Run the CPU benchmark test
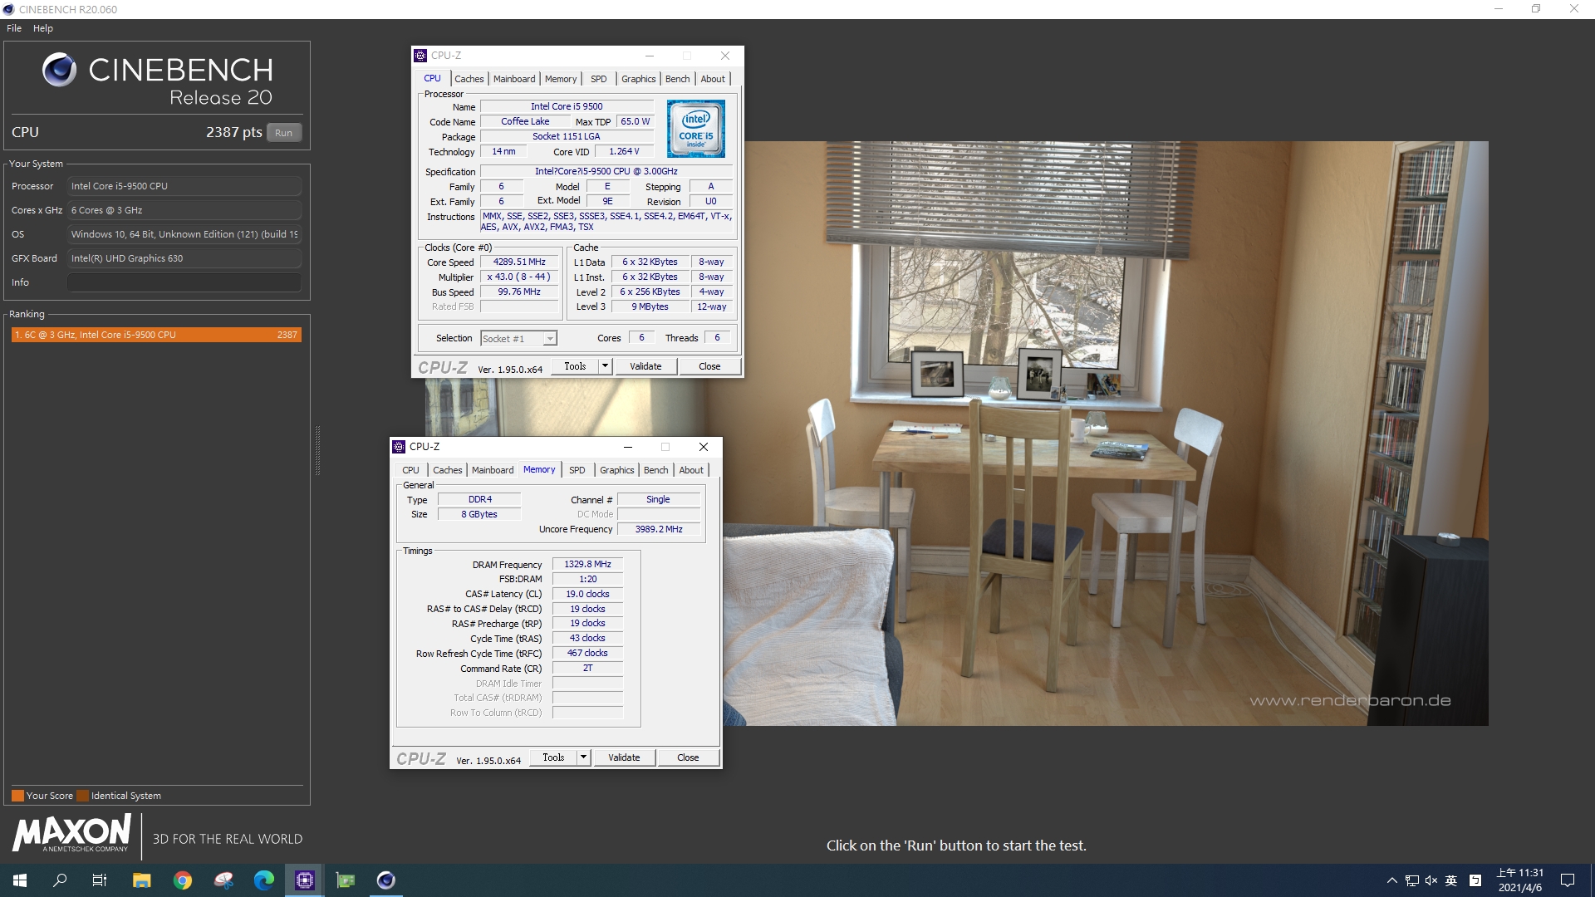Image resolution: width=1595 pixels, height=897 pixels. tap(284, 133)
